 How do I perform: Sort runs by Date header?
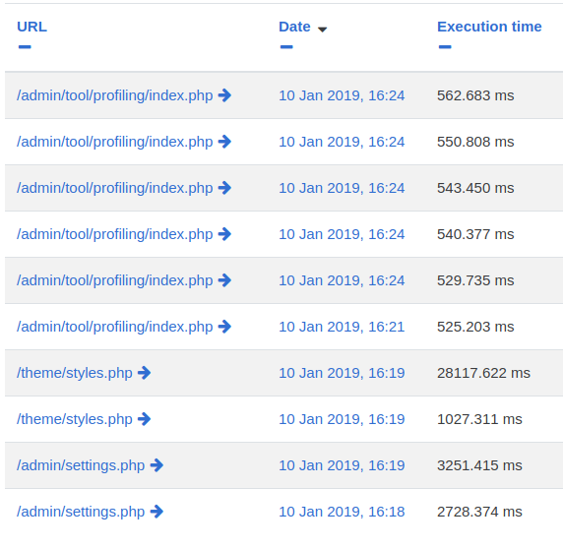[294, 27]
